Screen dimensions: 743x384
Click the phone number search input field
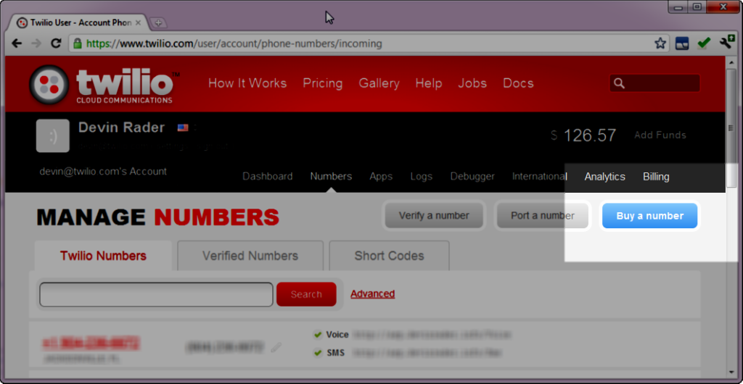156,294
